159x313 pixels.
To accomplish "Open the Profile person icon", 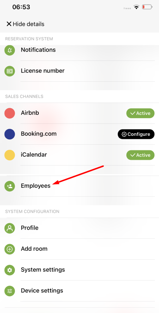I will [10, 228].
